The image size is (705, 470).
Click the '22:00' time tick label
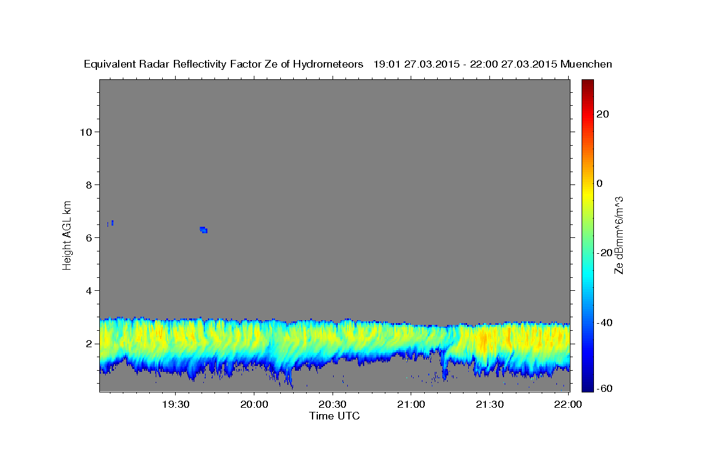point(568,404)
